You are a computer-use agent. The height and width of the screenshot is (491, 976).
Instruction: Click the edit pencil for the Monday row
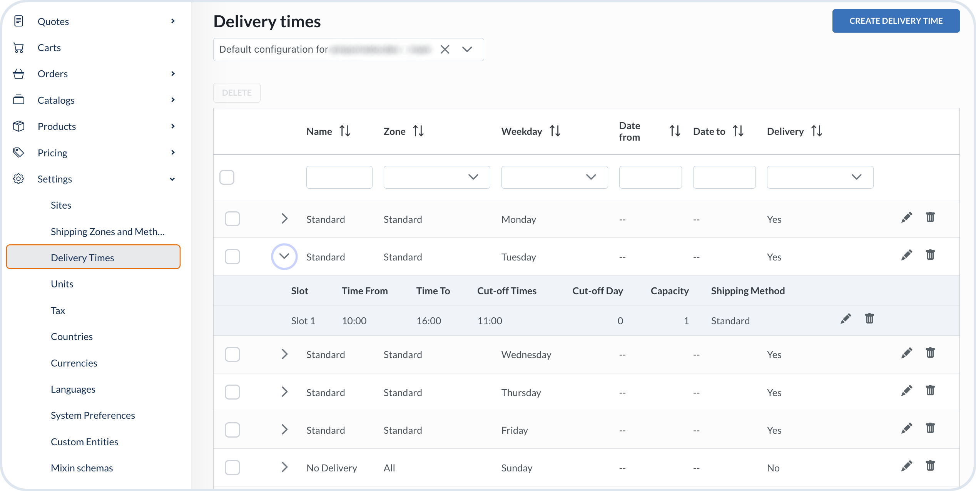point(906,217)
